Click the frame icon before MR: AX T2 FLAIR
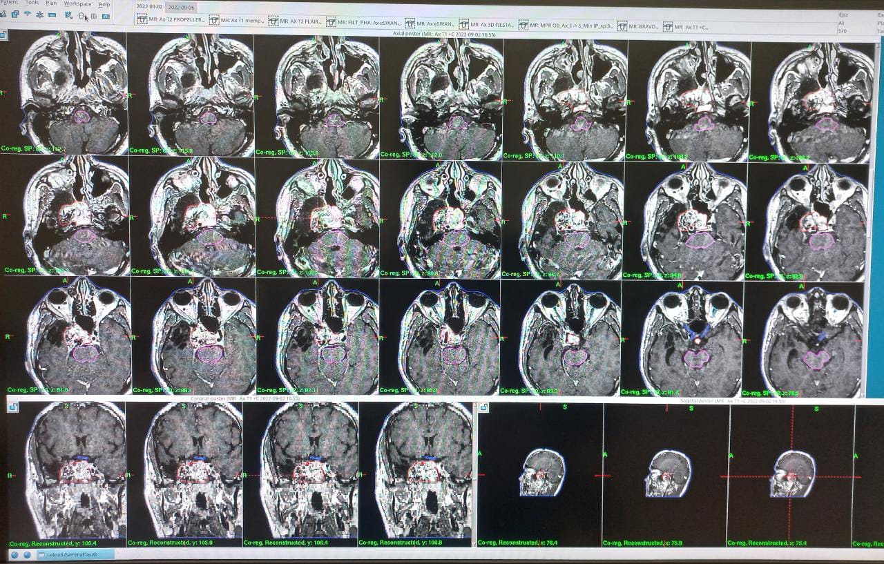The width and height of the screenshot is (884, 564). tap(273, 21)
